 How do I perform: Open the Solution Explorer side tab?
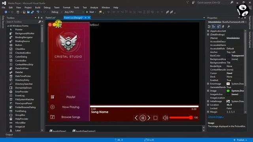pos(250,39)
